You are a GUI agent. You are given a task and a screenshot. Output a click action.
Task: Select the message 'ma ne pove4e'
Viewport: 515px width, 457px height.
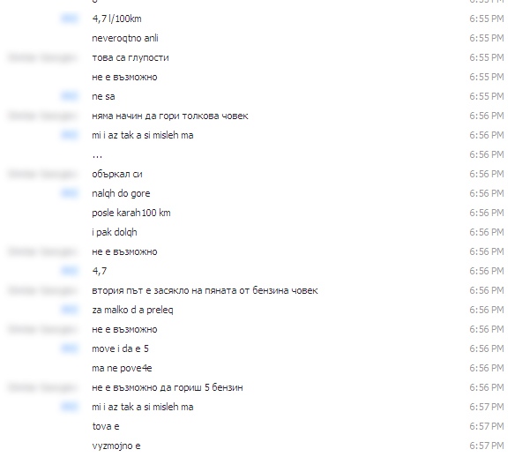click(x=122, y=368)
